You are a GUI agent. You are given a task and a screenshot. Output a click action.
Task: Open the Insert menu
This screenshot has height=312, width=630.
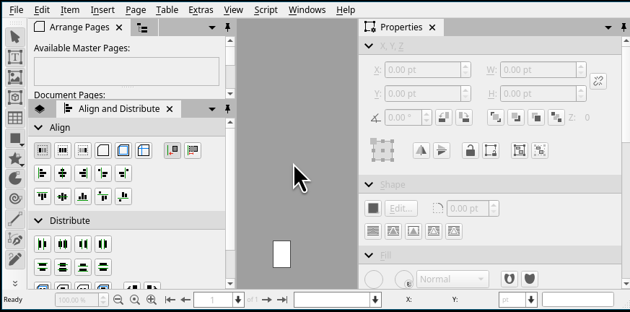pyautogui.click(x=102, y=10)
